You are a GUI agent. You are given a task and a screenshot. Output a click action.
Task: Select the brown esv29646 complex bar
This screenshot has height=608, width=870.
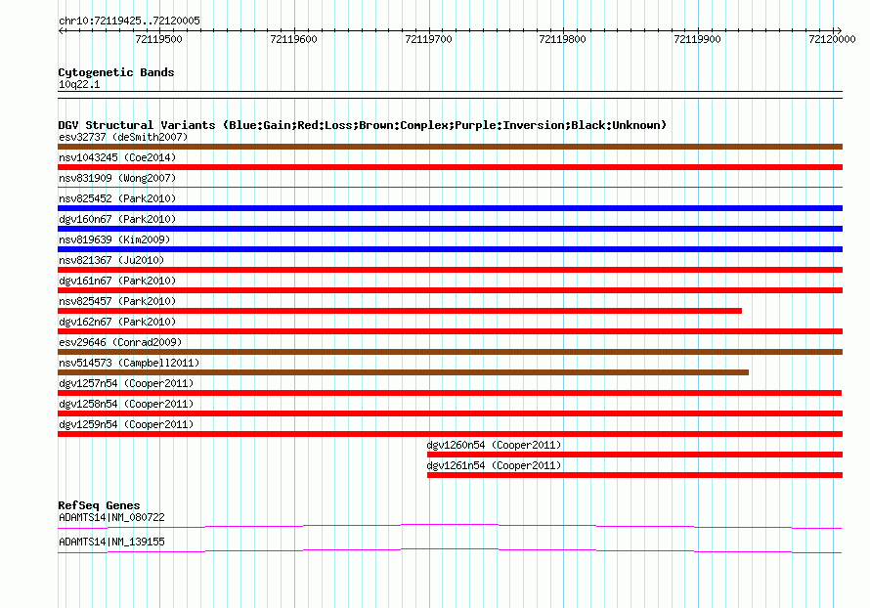tap(450, 352)
